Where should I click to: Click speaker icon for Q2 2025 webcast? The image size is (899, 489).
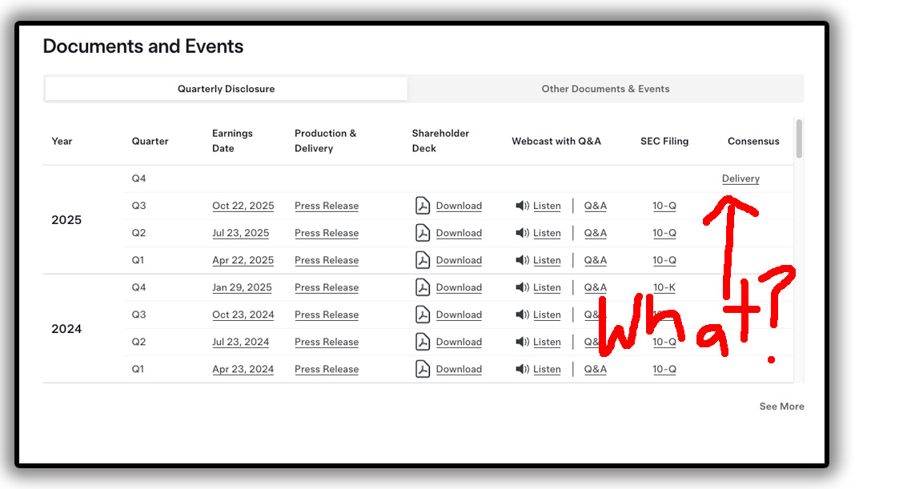(x=522, y=233)
